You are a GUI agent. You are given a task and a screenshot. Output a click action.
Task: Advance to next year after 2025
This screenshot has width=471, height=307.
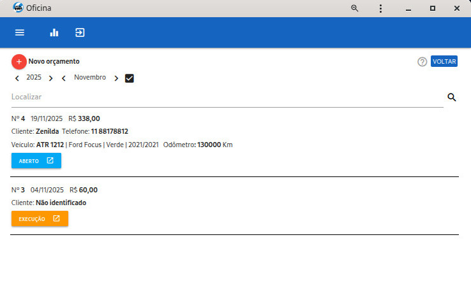coord(50,78)
